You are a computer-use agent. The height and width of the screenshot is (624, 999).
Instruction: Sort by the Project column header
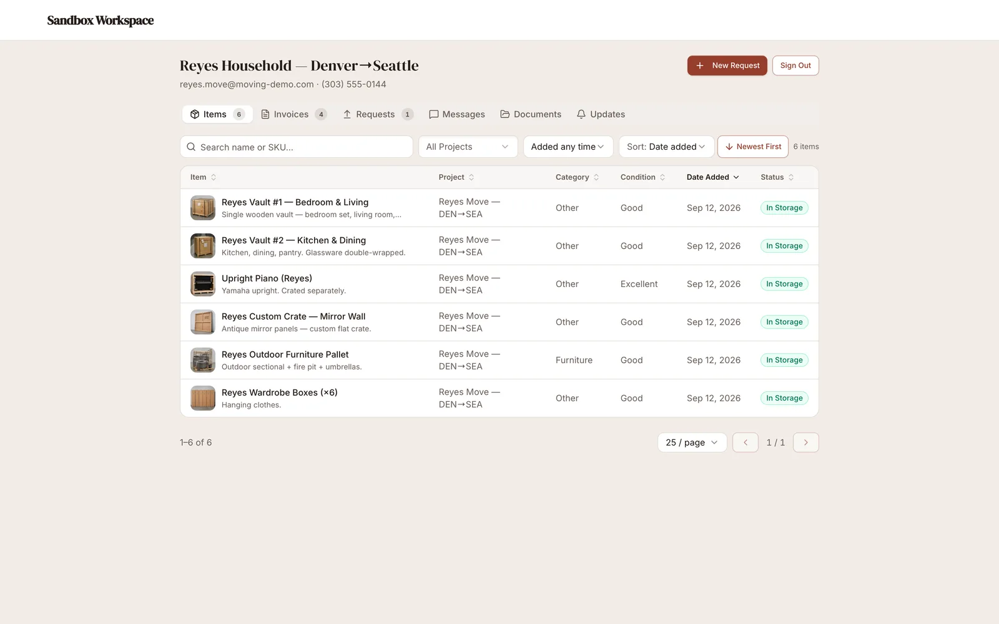tap(456, 177)
